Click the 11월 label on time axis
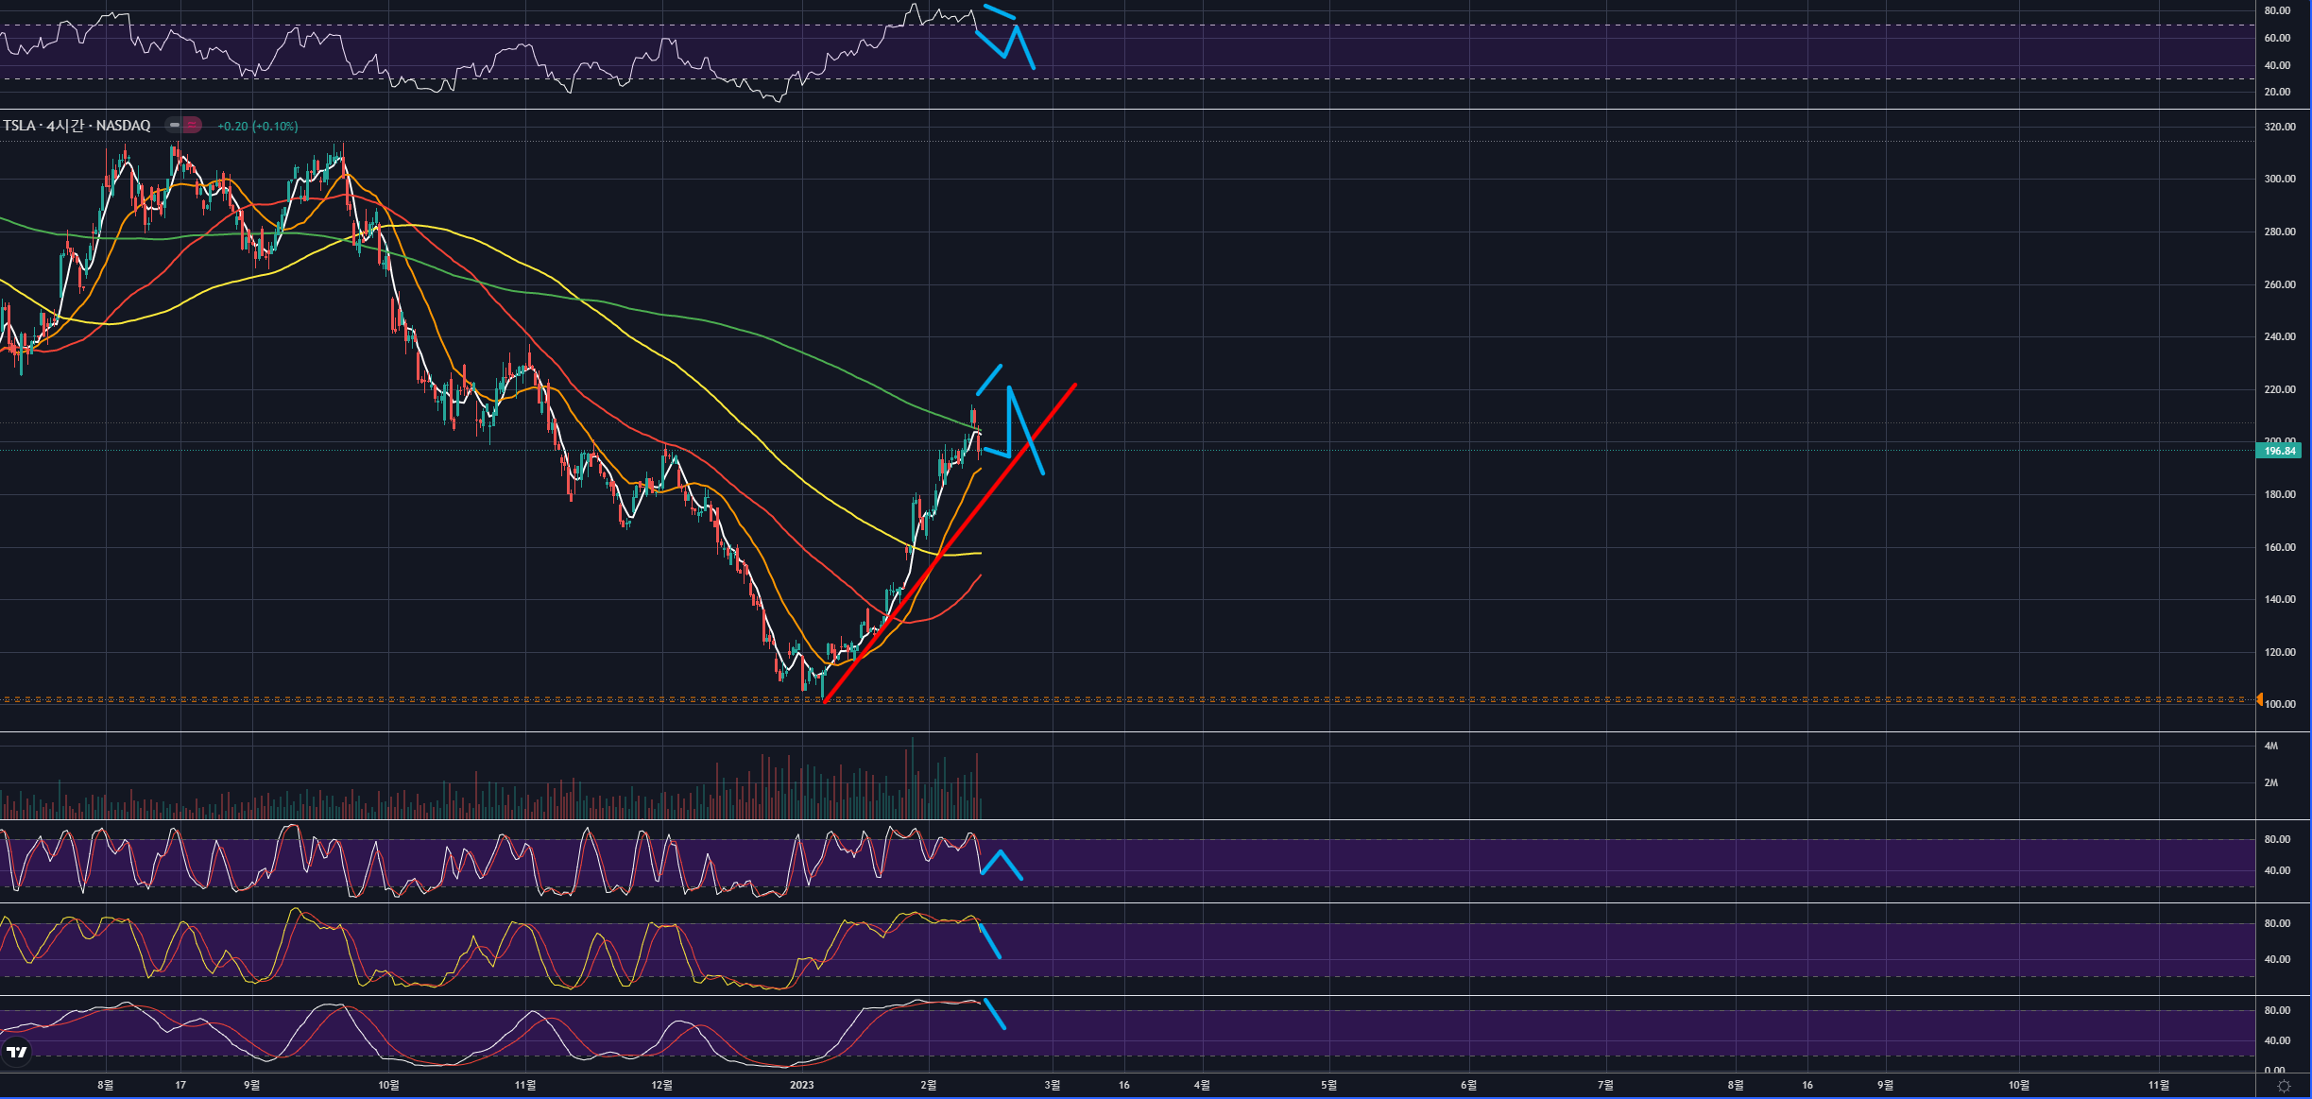The width and height of the screenshot is (2312, 1099). click(525, 1085)
